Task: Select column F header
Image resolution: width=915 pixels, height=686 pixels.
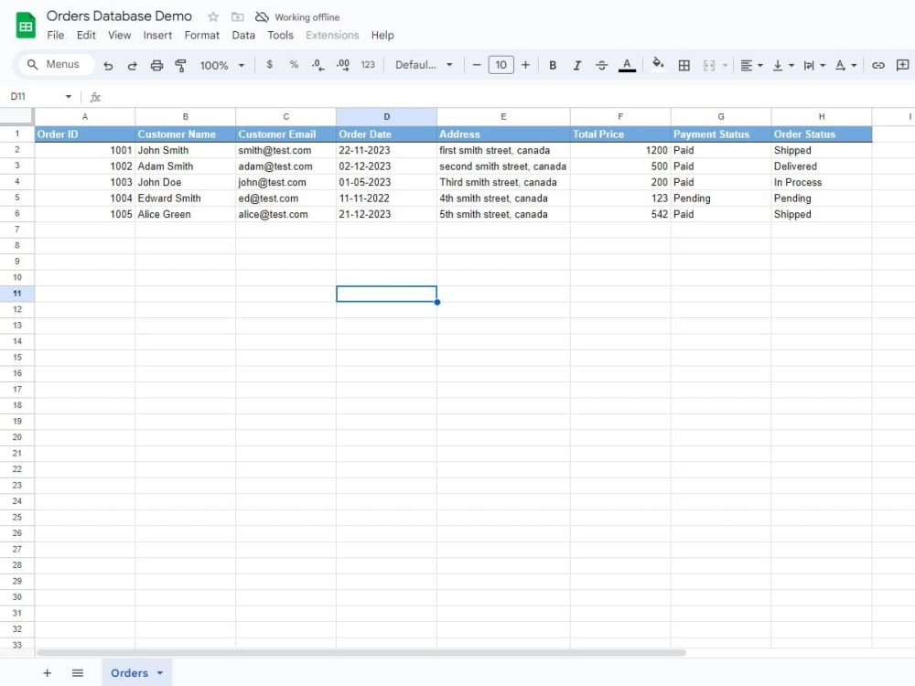Action: click(620, 117)
